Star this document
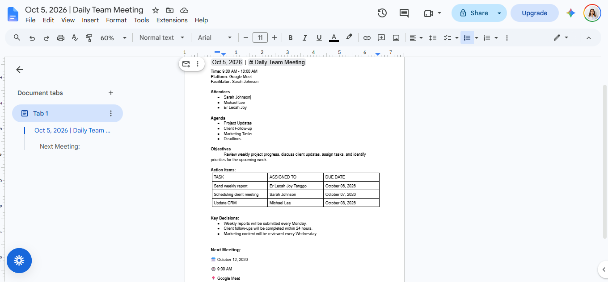 [x=156, y=10]
